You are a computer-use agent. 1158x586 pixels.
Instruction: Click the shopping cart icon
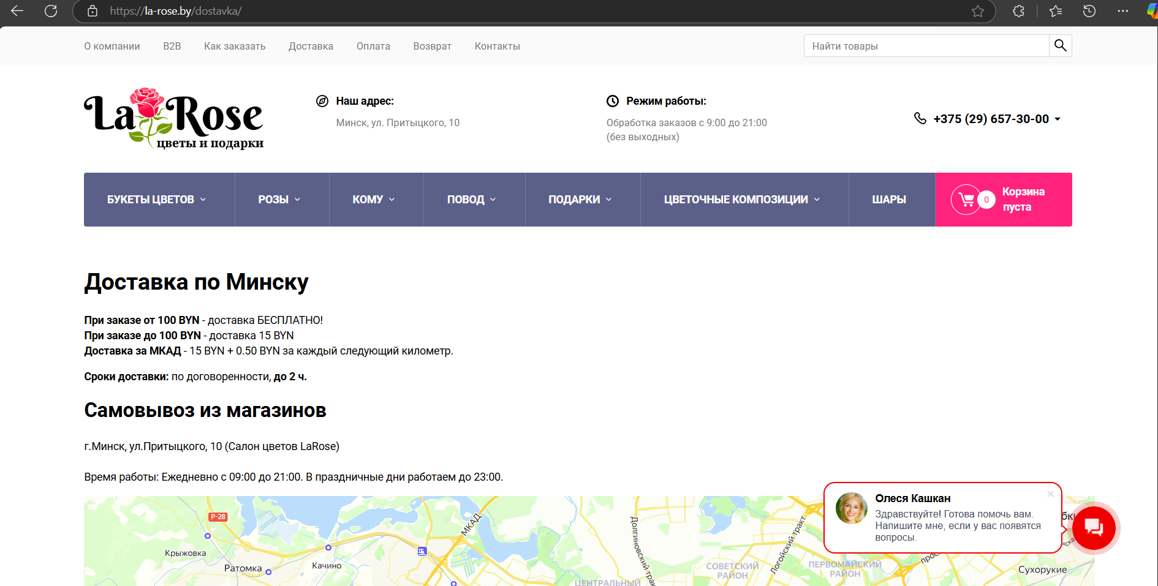(x=967, y=199)
